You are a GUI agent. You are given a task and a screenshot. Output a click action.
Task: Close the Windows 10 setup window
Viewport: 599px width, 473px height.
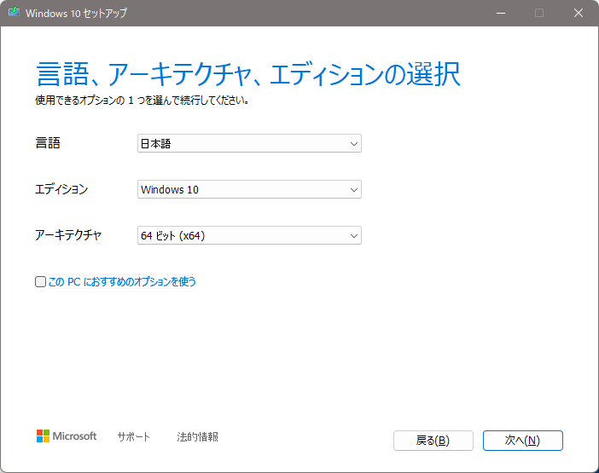(579, 13)
